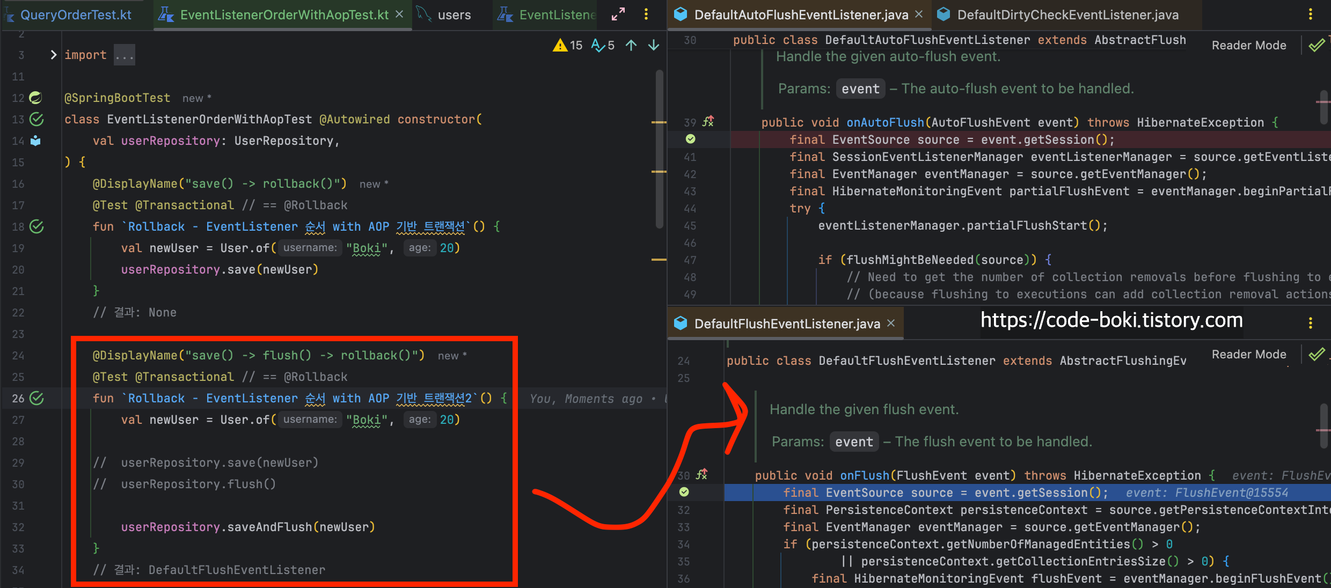1331x588 pixels.
Task: Open the left editor tab options menu
Action: 646,14
